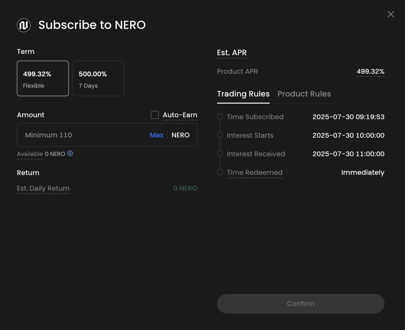Click the Interest Received label
405x330 pixels.
[x=256, y=154]
